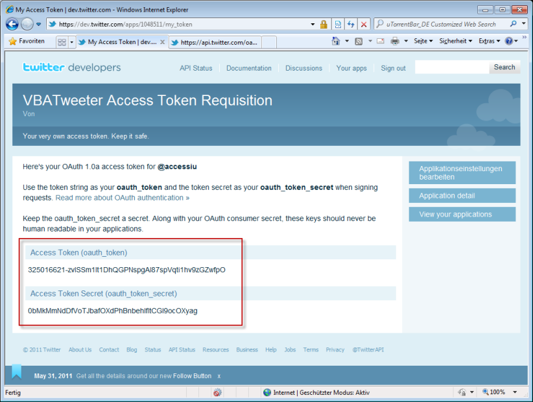Open the Your apps navigation item
Viewport: 533px width, 402px height.
tap(351, 68)
